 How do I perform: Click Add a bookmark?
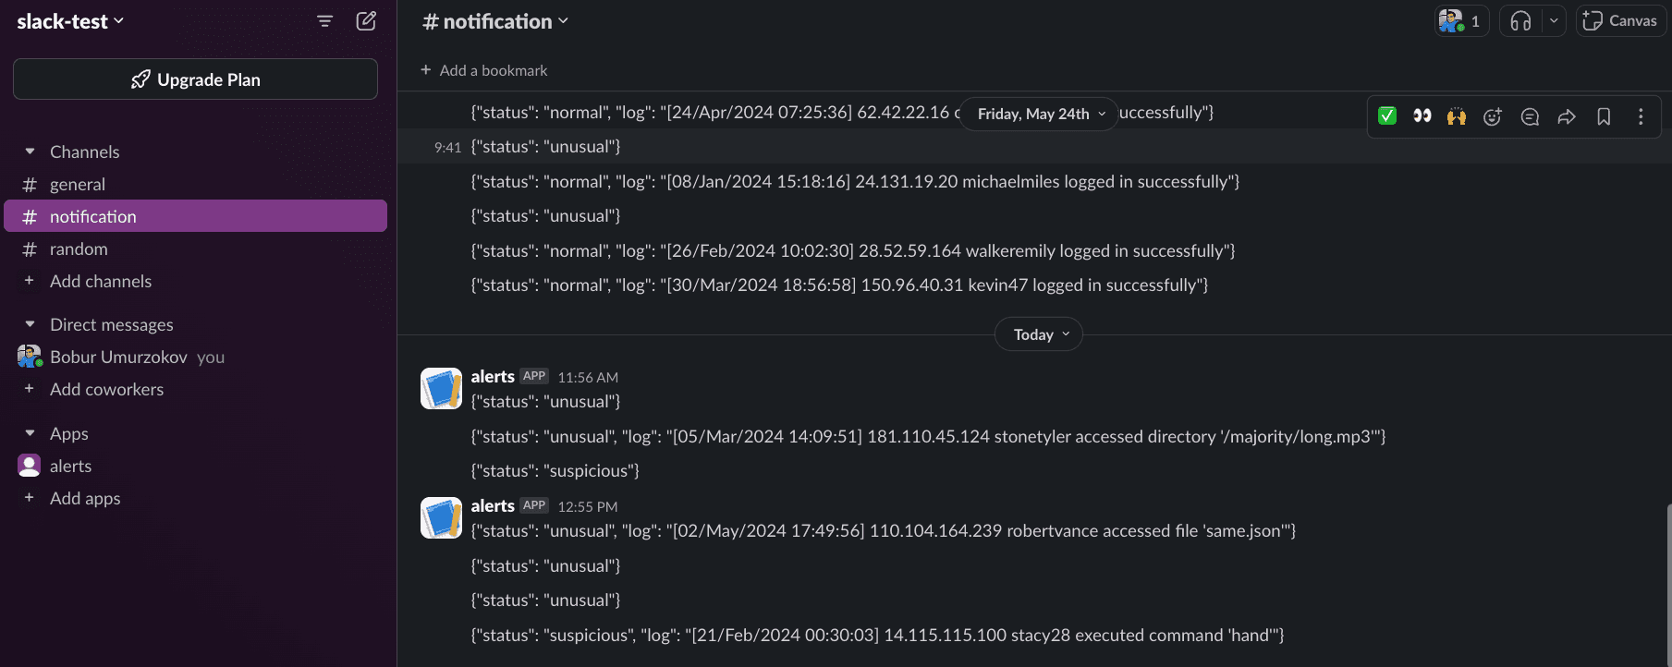click(483, 70)
